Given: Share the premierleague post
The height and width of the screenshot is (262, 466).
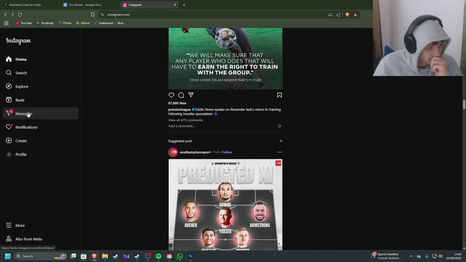Looking at the screenshot, I should (191, 95).
